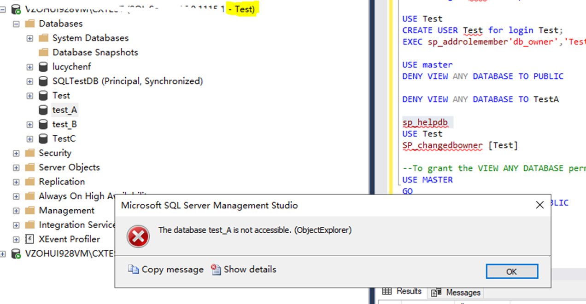This screenshot has height=304, width=586.
Task: Click the Security folder icon
Action: [x=30, y=153]
